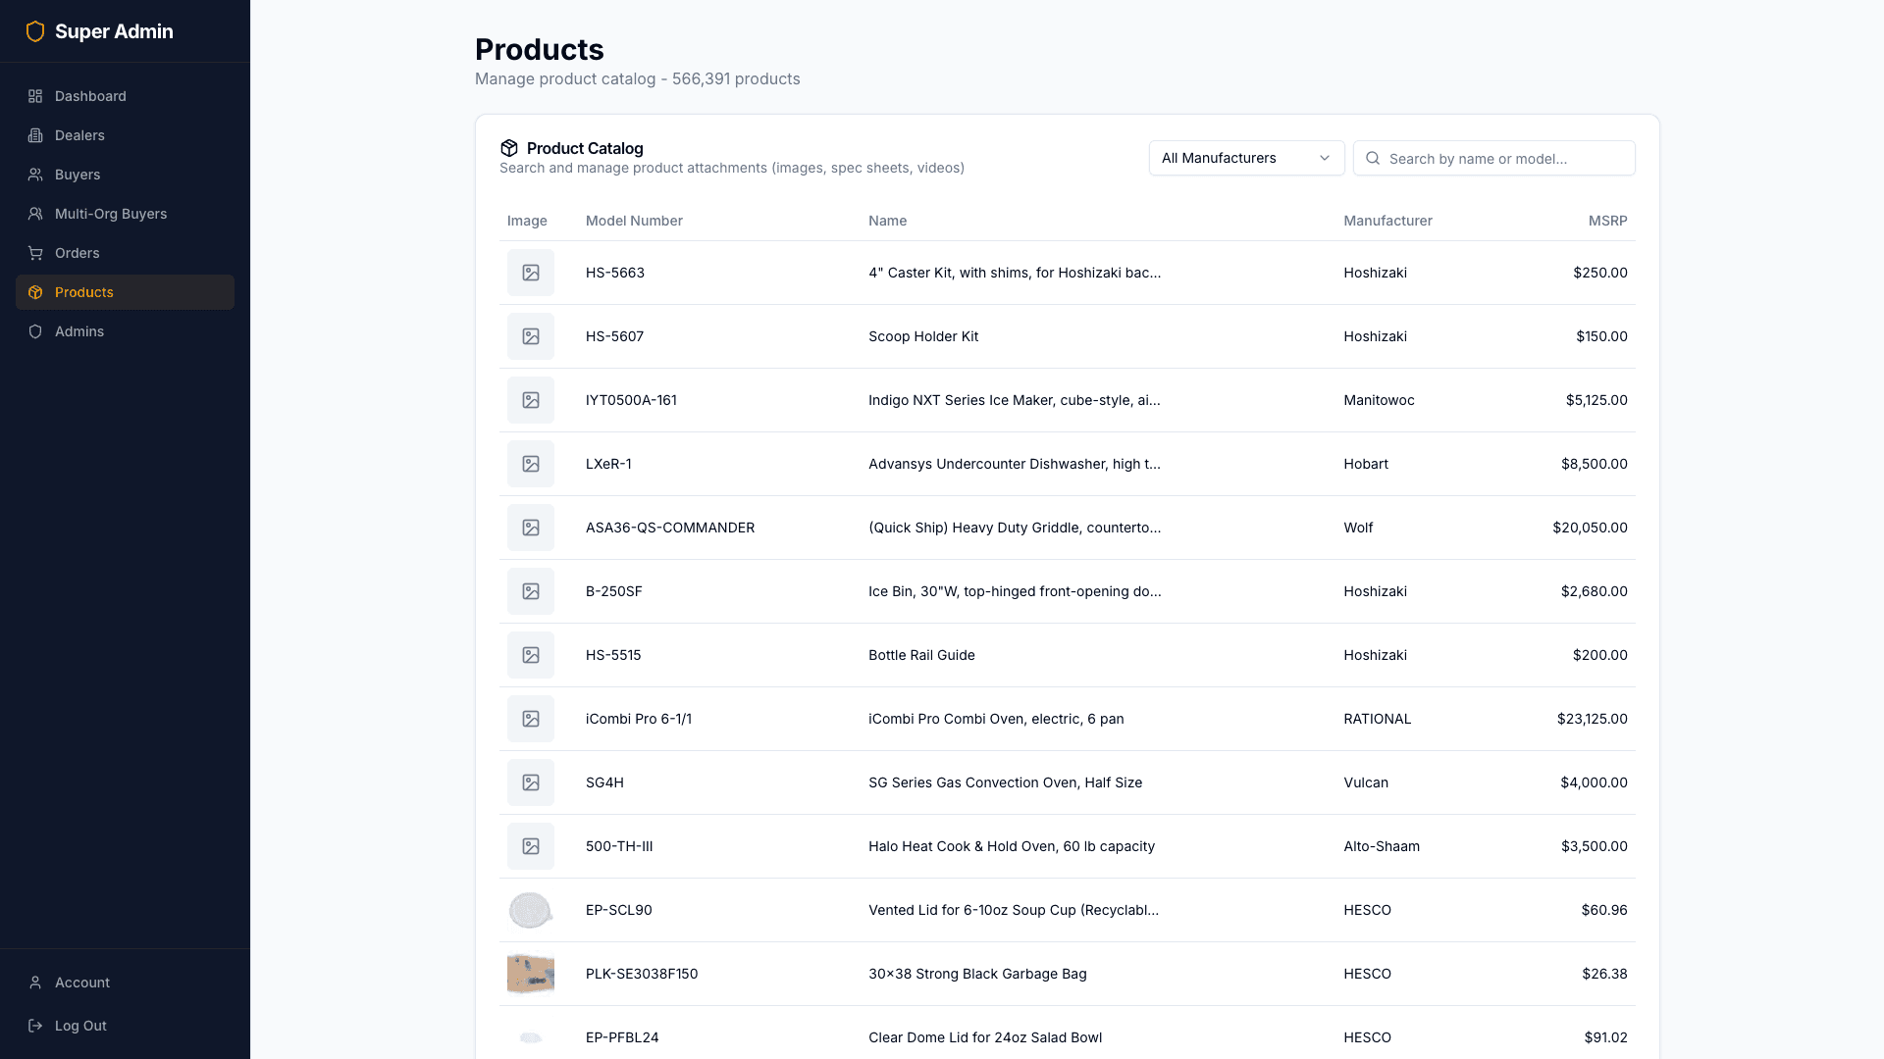Click the $60.96 price value
1884x1059 pixels.
(1604, 910)
